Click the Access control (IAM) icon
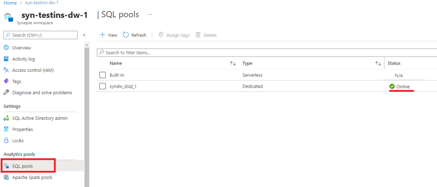437x187 pixels. (6, 70)
